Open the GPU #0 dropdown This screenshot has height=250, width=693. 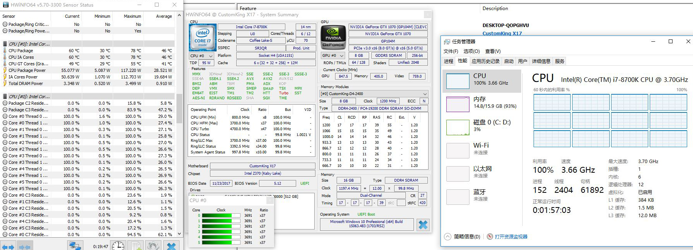[333, 55]
